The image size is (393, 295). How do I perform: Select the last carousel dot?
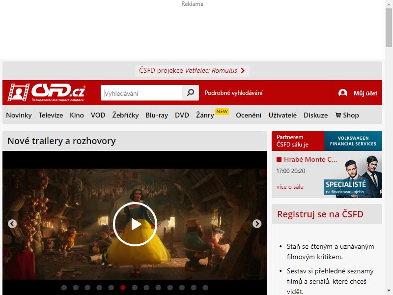205,288
